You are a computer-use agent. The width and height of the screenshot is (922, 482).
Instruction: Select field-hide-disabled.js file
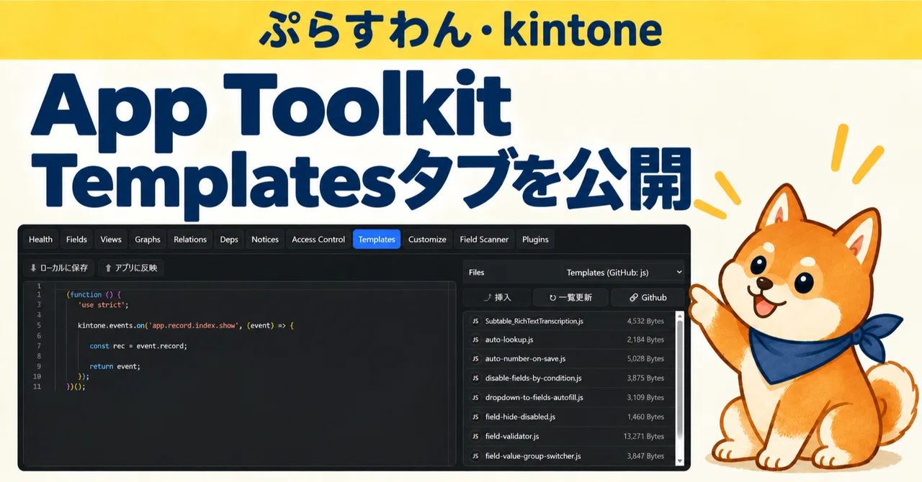click(x=570, y=417)
